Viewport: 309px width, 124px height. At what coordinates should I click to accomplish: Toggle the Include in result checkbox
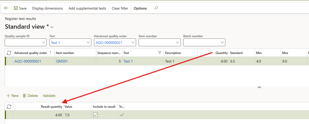[96, 115]
